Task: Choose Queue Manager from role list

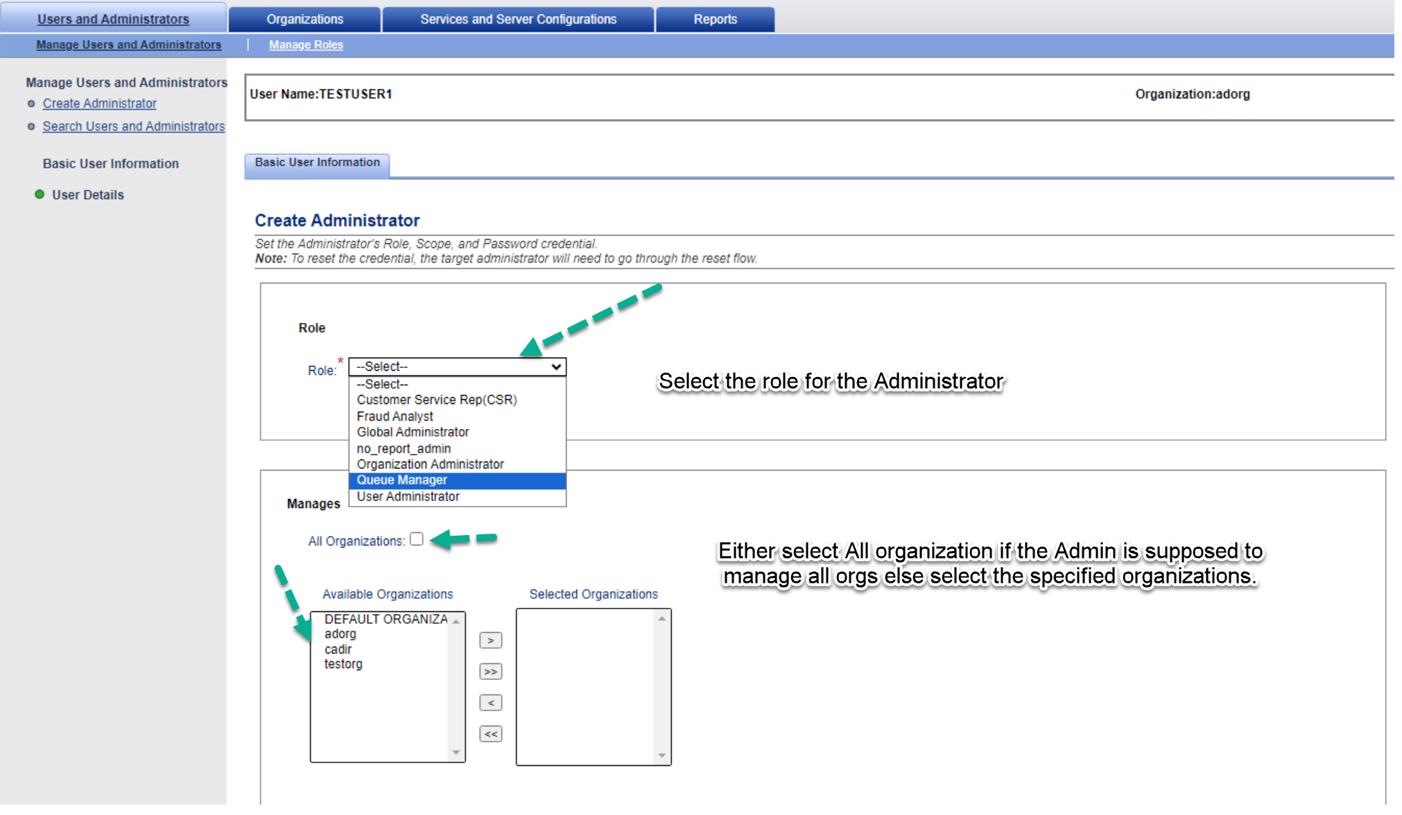Action: (x=402, y=480)
